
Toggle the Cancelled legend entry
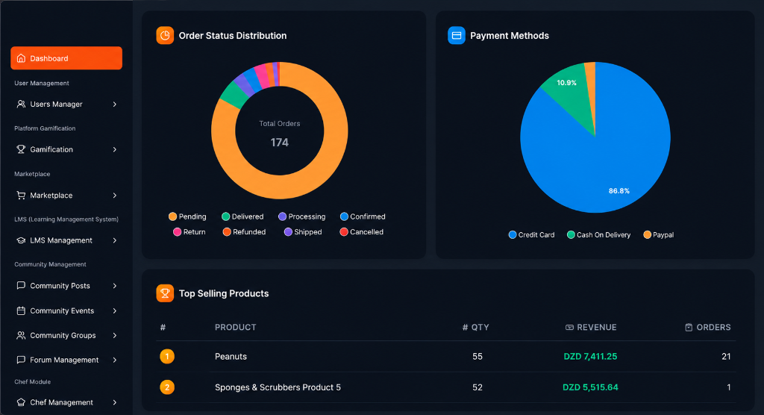pyautogui.click(x=362, y=232)
